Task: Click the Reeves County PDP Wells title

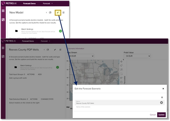Action: (24, 50)
